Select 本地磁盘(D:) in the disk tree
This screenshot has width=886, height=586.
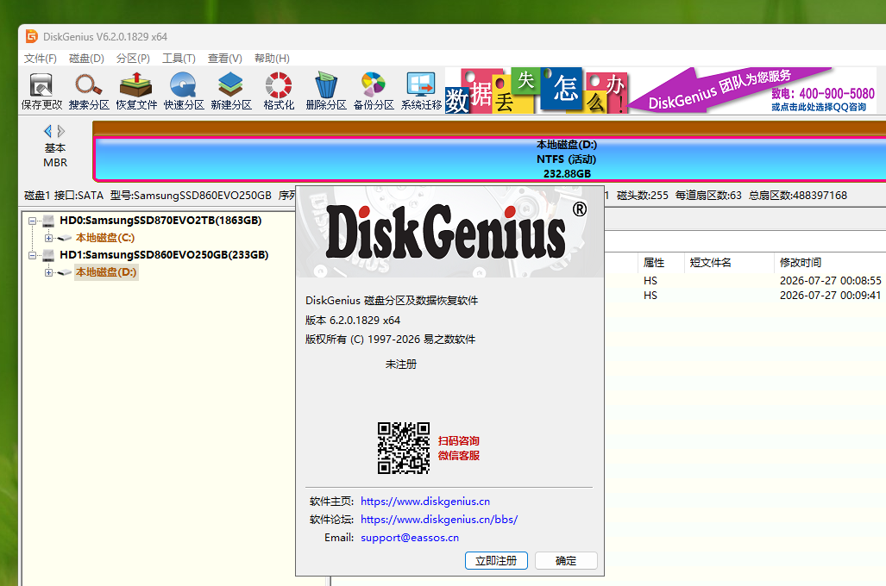tap(106, 272)
